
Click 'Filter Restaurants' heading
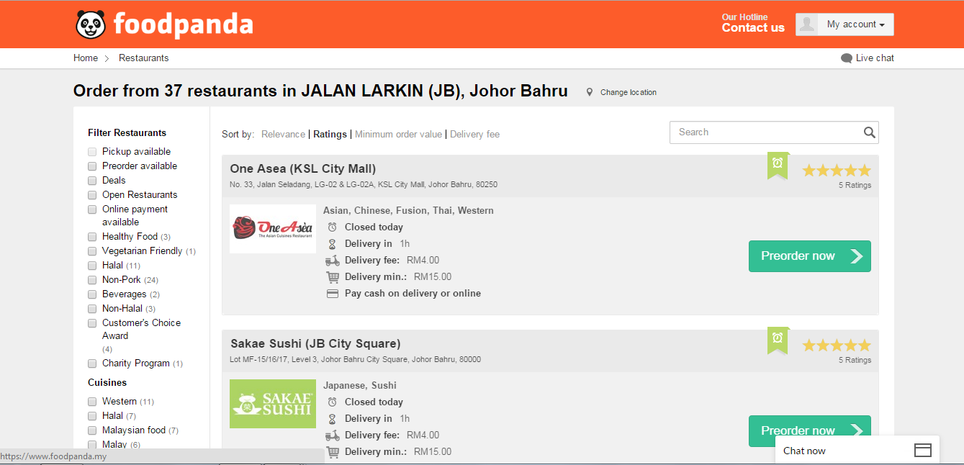[127, 133]
